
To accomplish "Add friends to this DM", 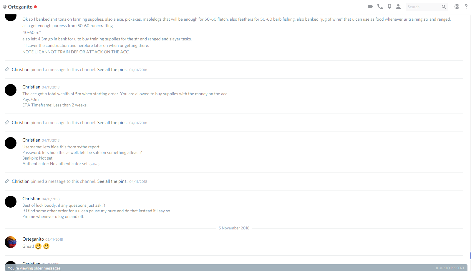I will click(399, 6).
